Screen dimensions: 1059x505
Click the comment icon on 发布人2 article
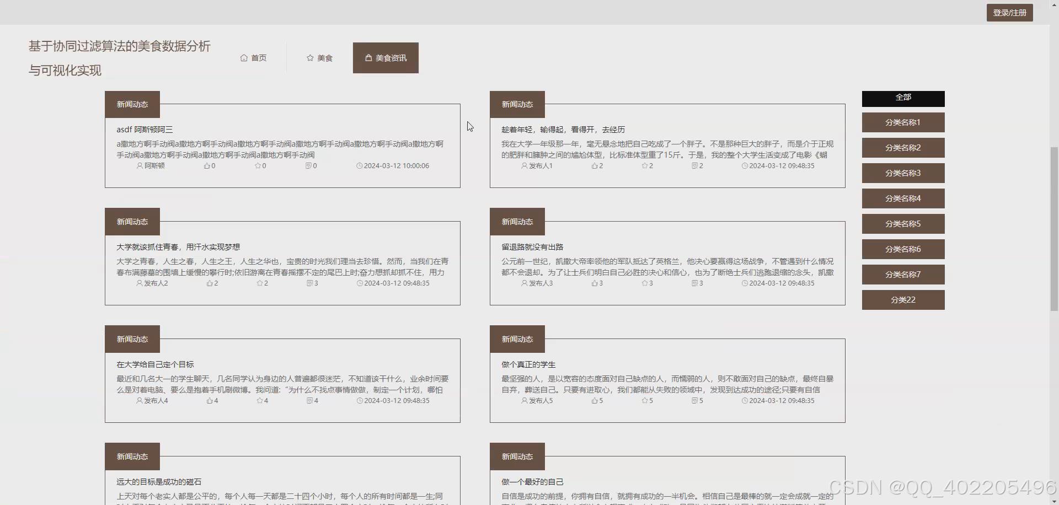point(309,283)
